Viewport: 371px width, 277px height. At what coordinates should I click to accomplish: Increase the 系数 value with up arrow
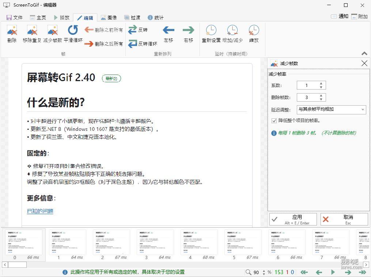coord(321,84)
